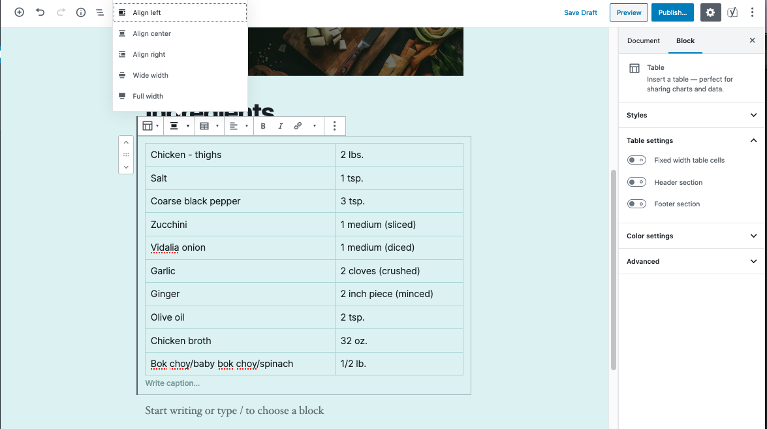Open the block type switcher dropdown arrow
The width and height of the screenshot is (767, 429).
(157, 126)
